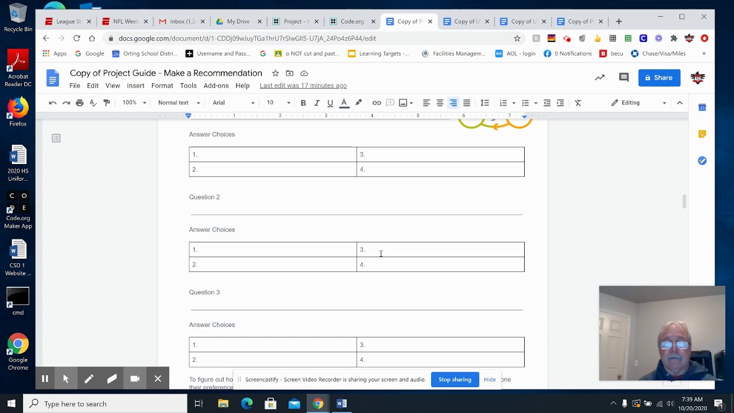The image size is (734, 413).
Task: Set center text alignment
Action: tap(440, 103)
